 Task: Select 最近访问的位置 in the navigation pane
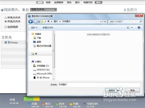(x=42, y=46)
